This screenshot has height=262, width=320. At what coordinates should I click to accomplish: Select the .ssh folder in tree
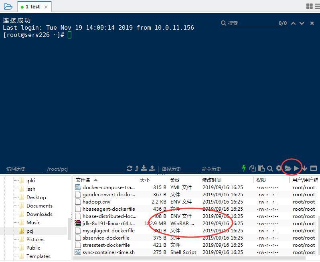tap(31, 189)
